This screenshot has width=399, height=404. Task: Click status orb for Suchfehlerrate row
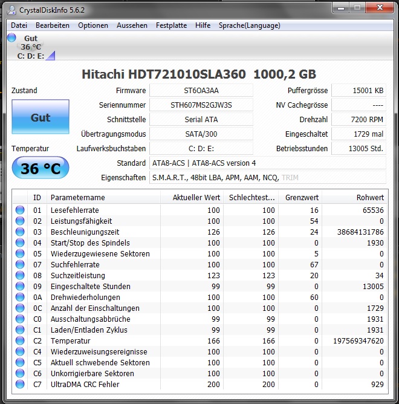point(20,264)
